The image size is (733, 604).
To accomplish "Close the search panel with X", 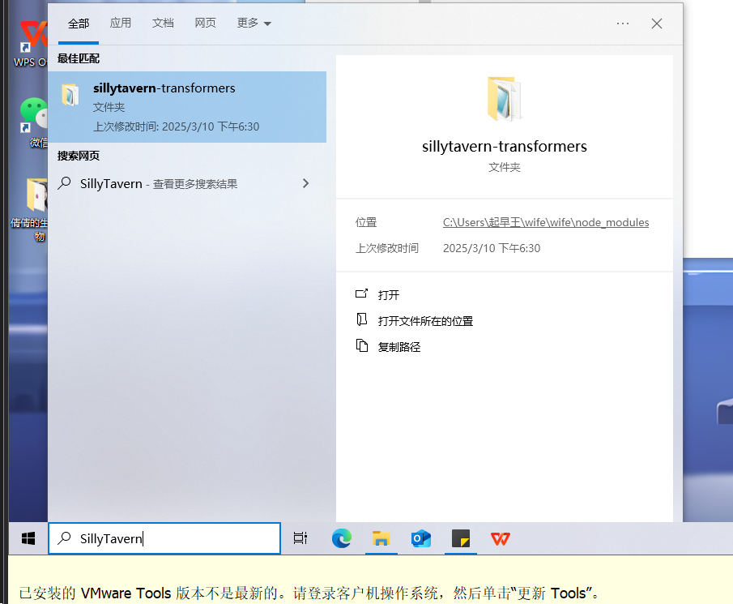I will pyautogui.click(x=656, y=24).
